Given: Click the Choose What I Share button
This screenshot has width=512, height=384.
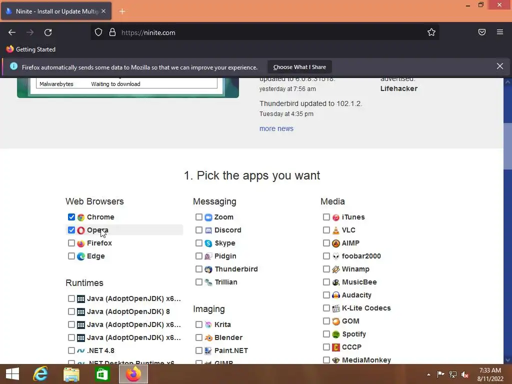Looking at the screenshot, I should 299,67.
